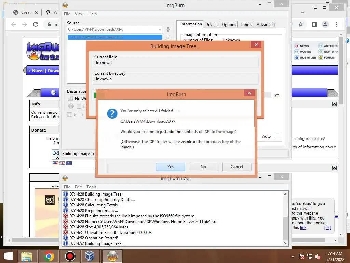Open Chrome three-dot menu
The height and width of the screenshot is (263, 350).
click(x=336, y=24)
